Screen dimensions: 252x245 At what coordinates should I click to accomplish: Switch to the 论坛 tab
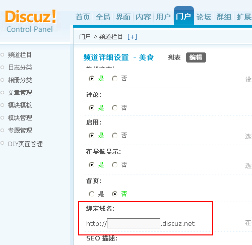(204, 17)
